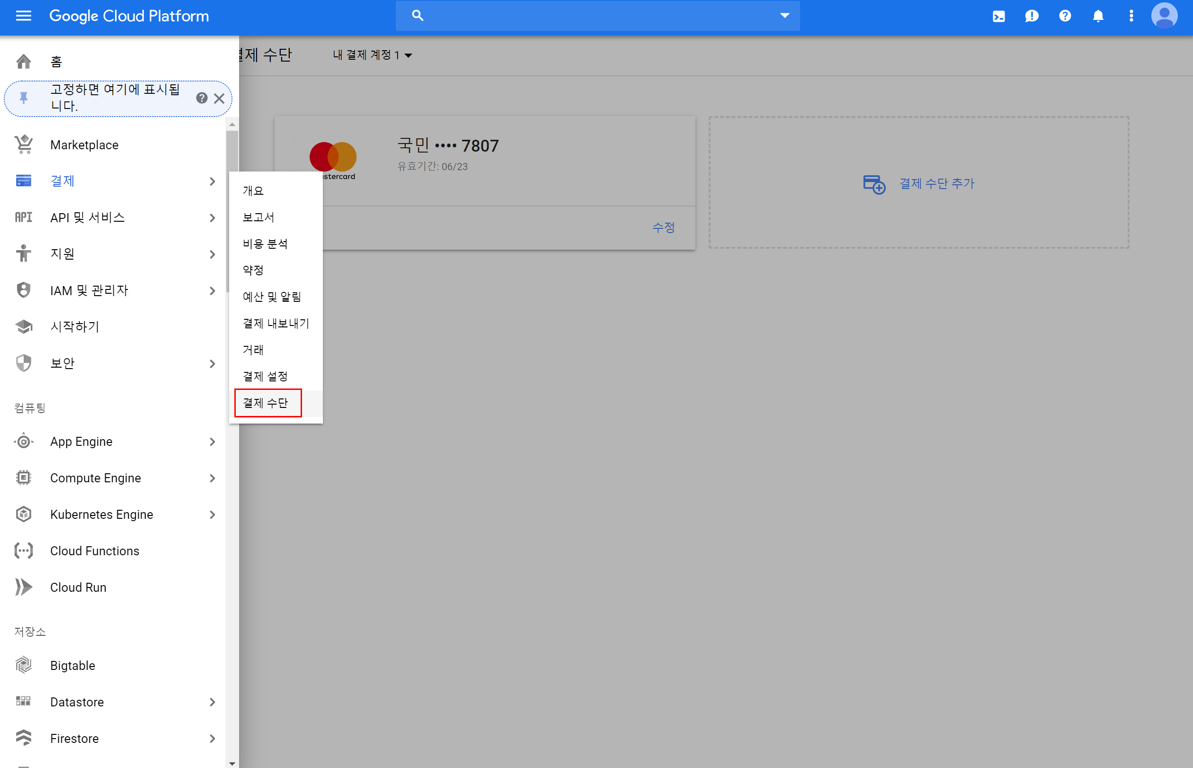Select 결제 수단 in the submenu
This screenshot has height=768, width=1193.
click(266, 402)
